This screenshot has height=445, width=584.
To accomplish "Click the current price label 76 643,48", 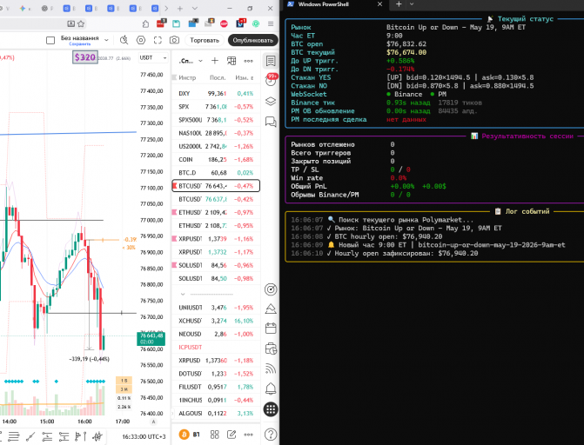I will coord(151,338).
